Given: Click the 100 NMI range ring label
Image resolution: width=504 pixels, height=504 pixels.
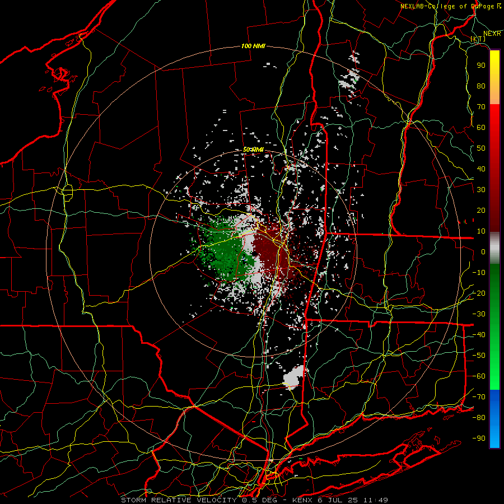Looking at the screenshot, I should pos(253,46).
